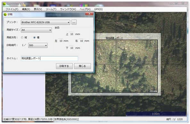Open the A4 paper size dropdown
The height and width of the screenshot is (124, 190).
coord(36,30)
